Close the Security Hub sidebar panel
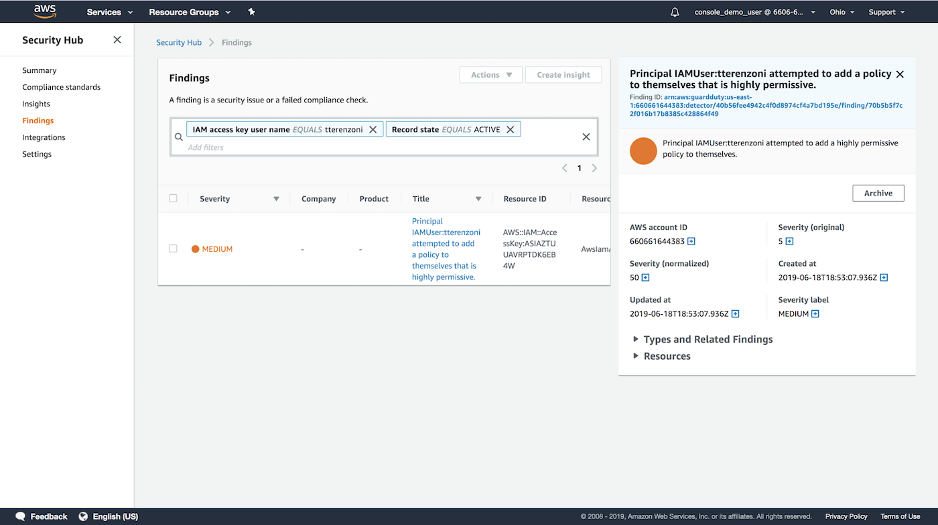This screenshot has height=525, width=938. tap(117, 40)
